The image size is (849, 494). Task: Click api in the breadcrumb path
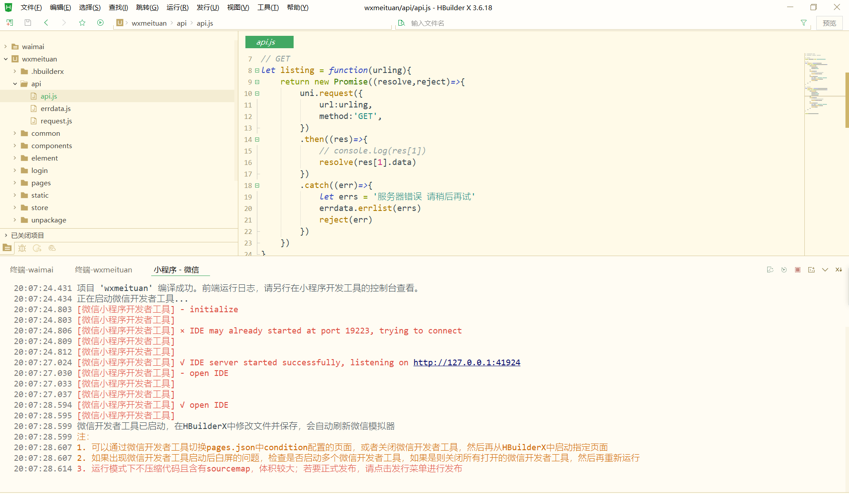click(182, 23)
